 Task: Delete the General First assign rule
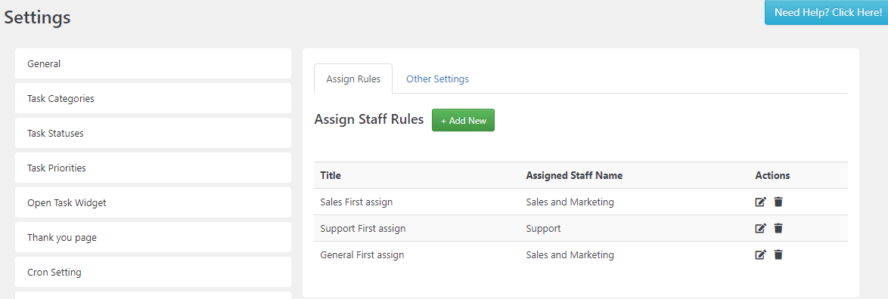pos(778,255)
